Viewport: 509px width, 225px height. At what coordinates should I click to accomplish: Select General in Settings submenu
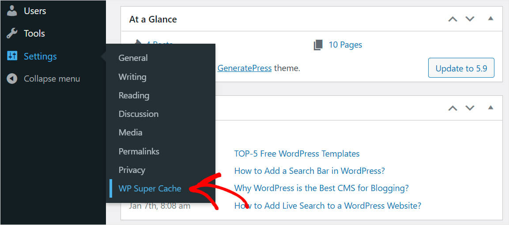coord(133,58)
